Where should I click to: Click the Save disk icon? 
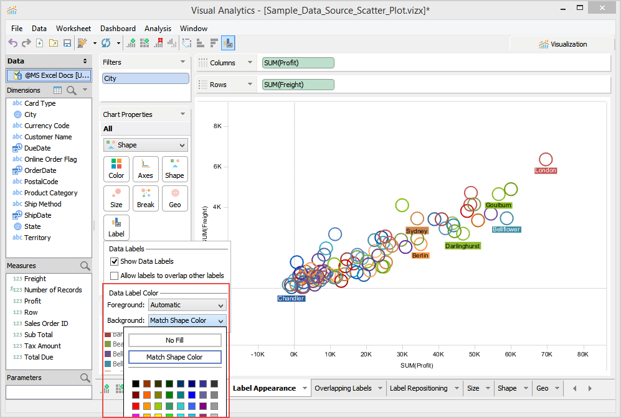point(67,43)
